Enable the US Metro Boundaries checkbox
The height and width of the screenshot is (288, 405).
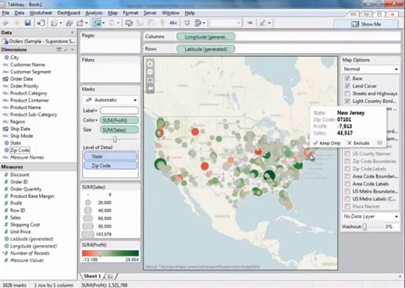347,191
